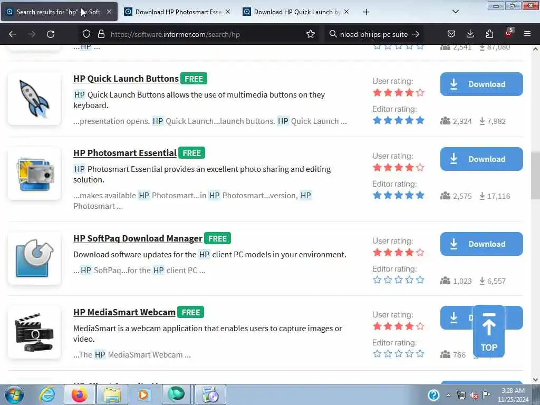The width and height of the screenshot is (540, 405).
Task: Open Firefox downloads panel
Action: coord(470,34)
